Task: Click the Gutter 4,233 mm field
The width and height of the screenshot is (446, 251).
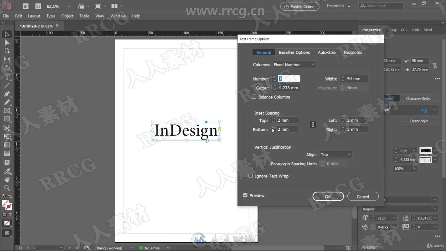Action: (289, 88)
